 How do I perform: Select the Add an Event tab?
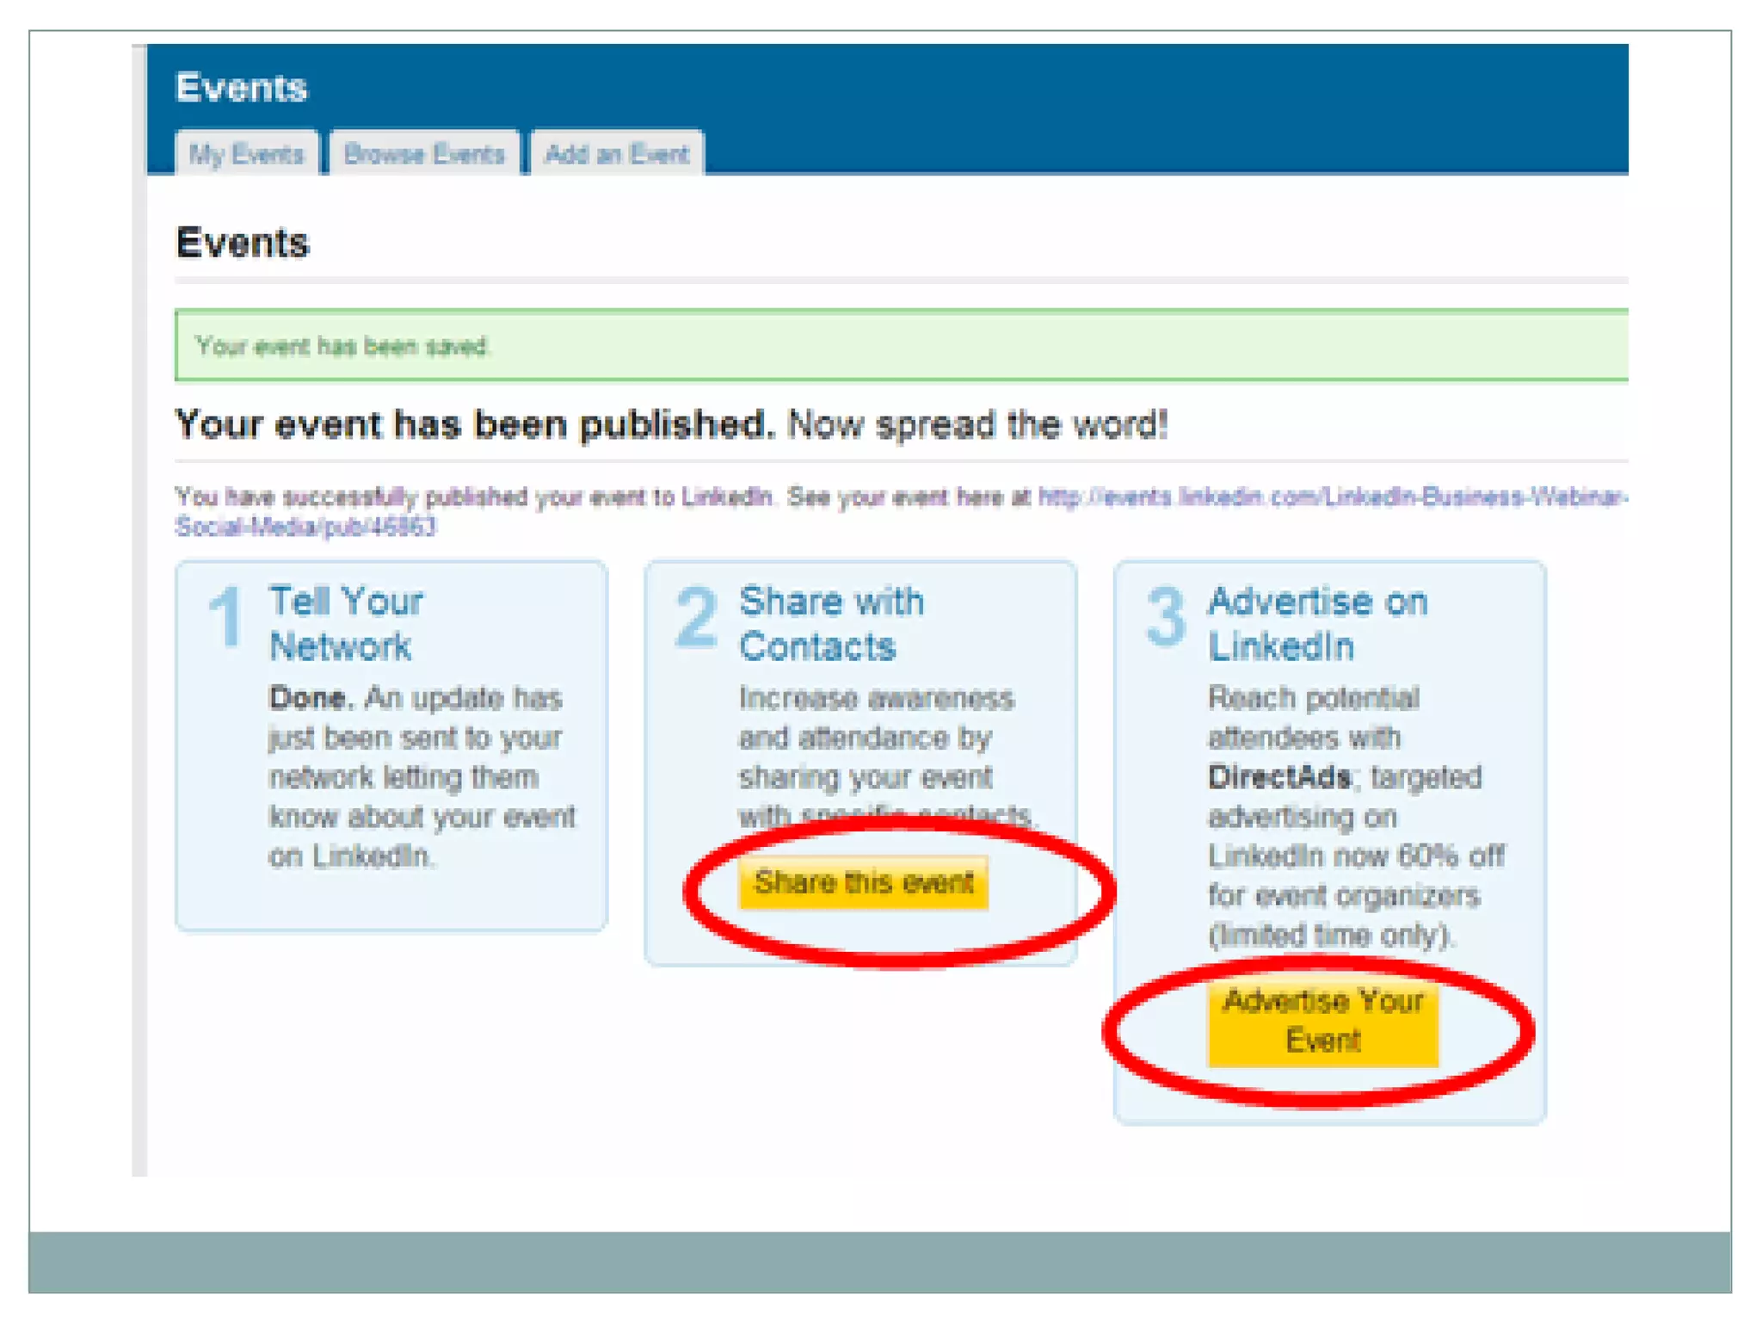[617, 154]
